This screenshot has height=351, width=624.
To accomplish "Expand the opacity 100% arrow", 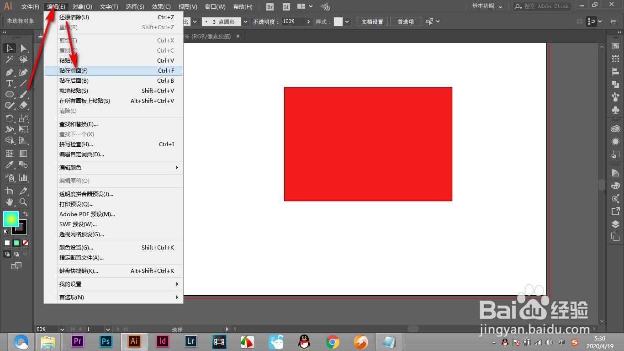I will 309,21.
